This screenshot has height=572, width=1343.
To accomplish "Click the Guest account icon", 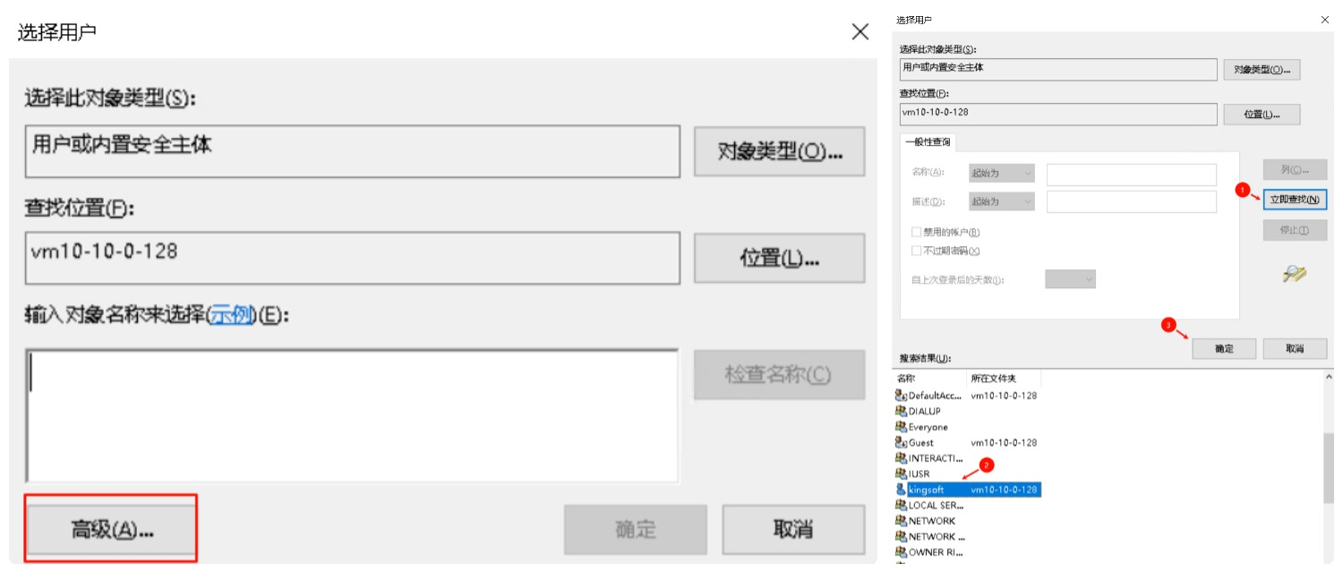I will click(x=901, y=442).
